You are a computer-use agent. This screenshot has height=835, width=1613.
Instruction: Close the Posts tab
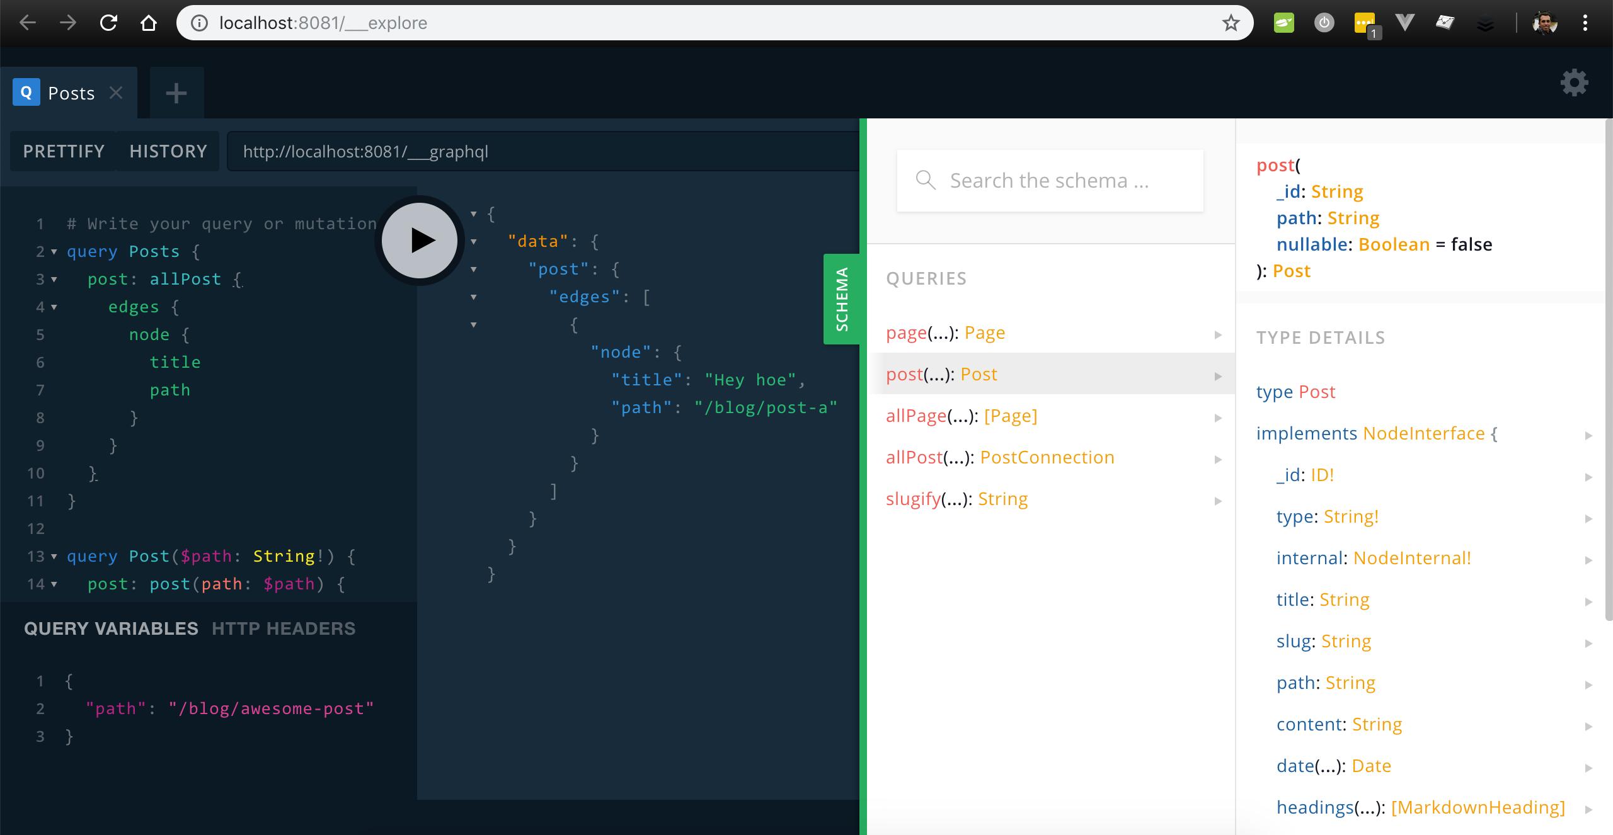pyautogui.click(x=116, y=93)
